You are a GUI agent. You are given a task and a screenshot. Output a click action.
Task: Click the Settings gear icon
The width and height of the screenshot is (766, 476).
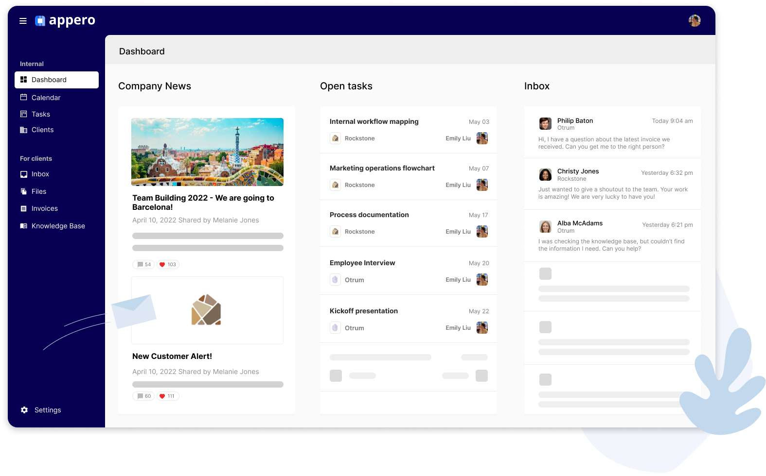(24, 410)
